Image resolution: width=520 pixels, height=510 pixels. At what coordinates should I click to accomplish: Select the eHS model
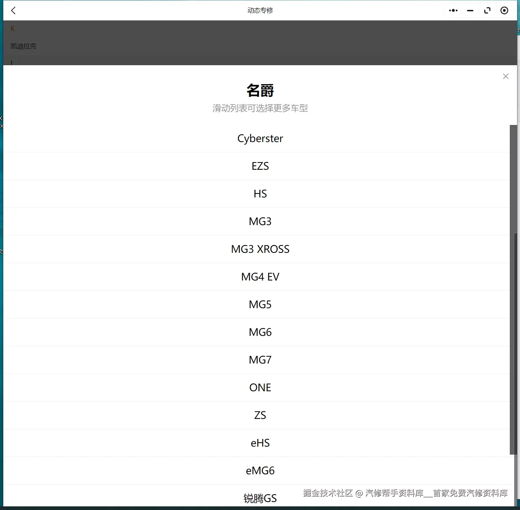click(x=260, y=443)
